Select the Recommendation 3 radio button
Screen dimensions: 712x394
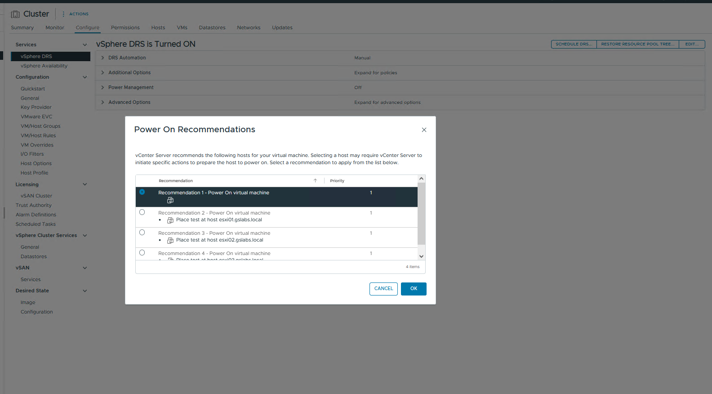(142, 233)
